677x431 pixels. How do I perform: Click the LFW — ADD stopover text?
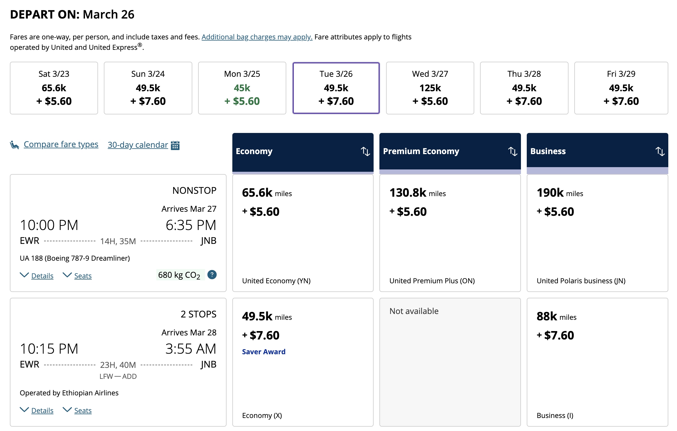point(118,376)
